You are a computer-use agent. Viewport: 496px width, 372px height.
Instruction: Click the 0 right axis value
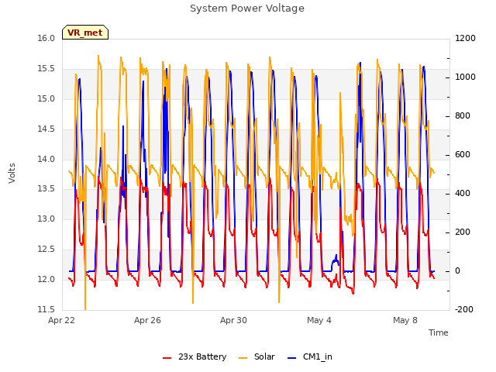[x=457, y=270]
